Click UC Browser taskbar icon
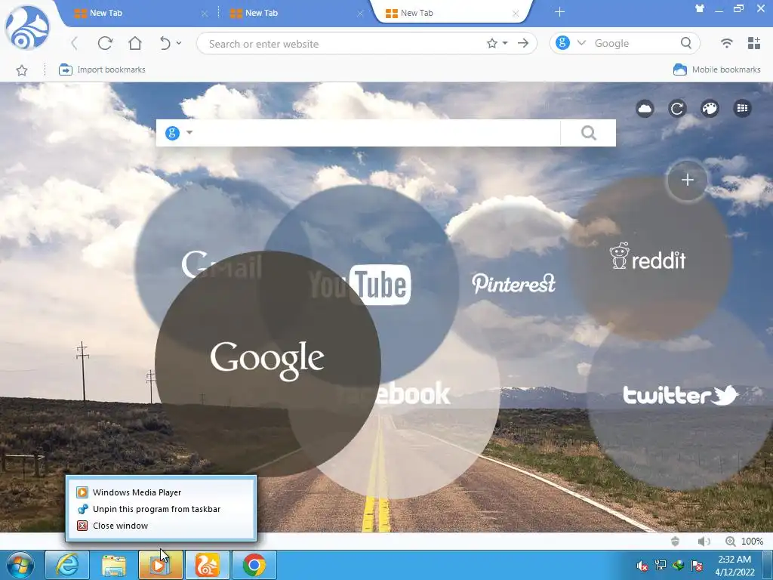 coord(207,565)
